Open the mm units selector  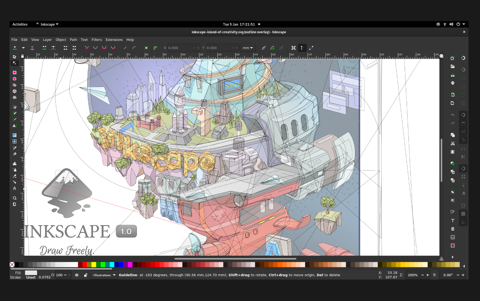[x=247, y=47]
